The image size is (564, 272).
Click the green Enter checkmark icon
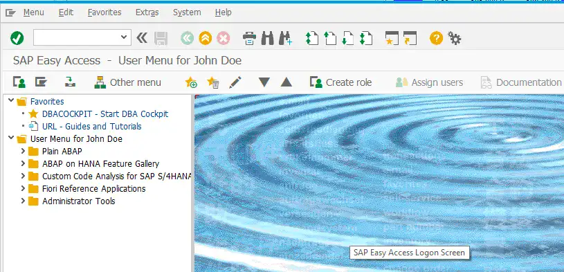pyautogui.click(x=17, y=38)
